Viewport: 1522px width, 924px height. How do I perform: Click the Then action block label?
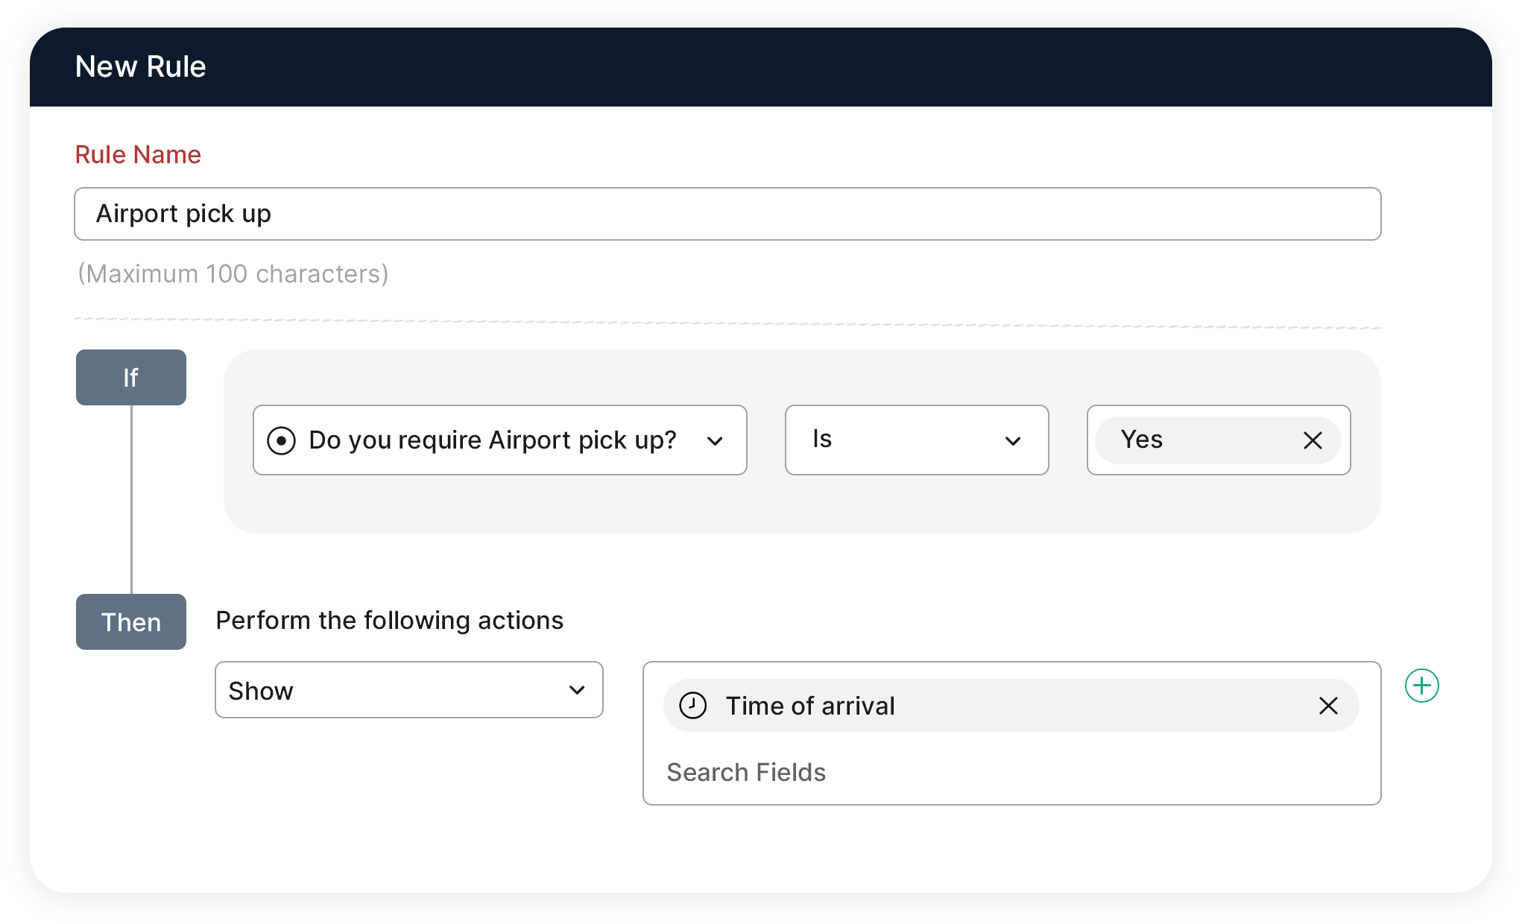point(131,622)
